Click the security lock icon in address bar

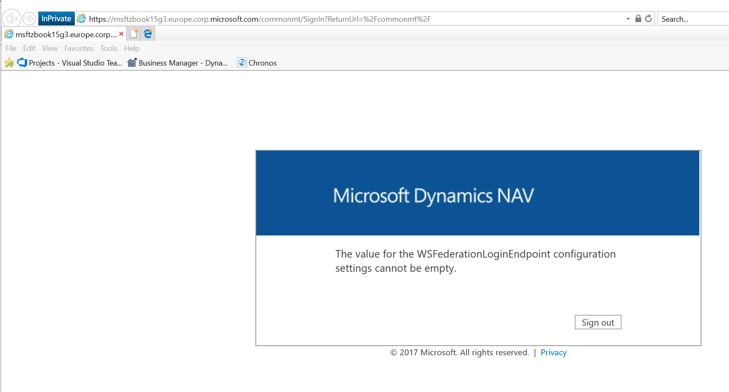(638, 19)
